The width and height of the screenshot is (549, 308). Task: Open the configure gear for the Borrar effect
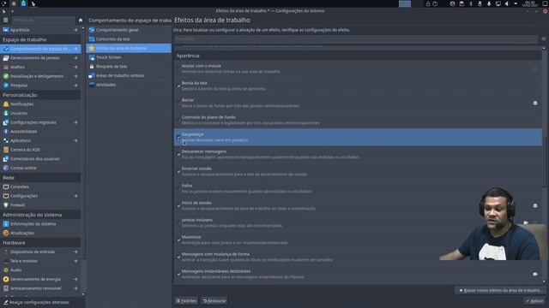[535, 103]
